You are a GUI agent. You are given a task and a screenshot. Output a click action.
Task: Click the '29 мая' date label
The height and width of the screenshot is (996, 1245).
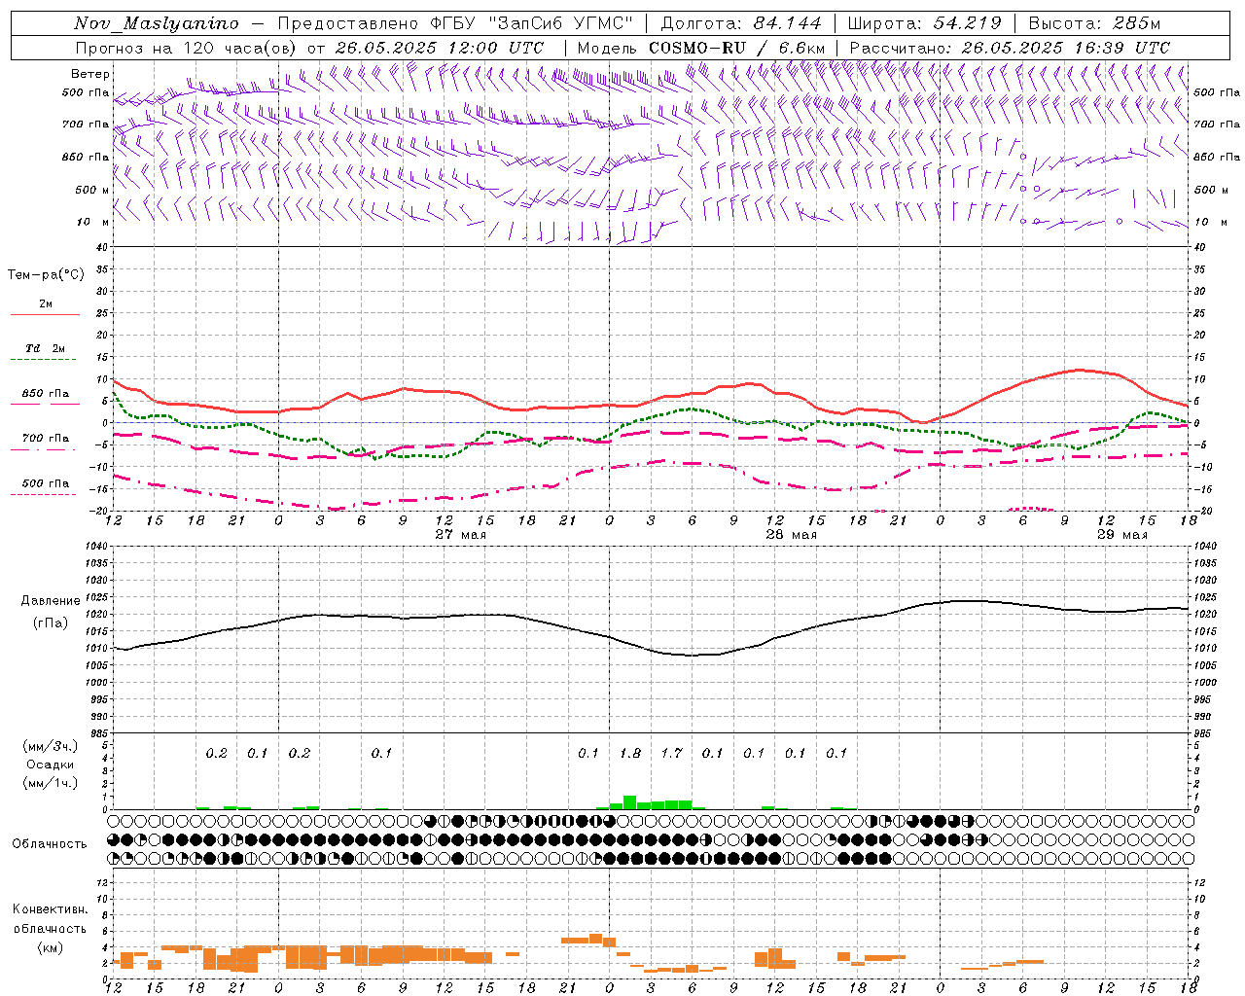coord(1122,535)
